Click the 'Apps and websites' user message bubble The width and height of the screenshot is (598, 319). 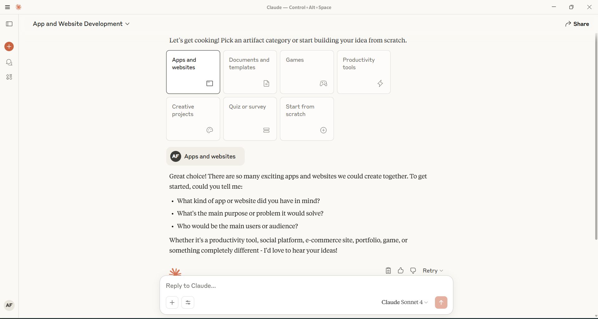pyautogui.click(x=205, y=156)
